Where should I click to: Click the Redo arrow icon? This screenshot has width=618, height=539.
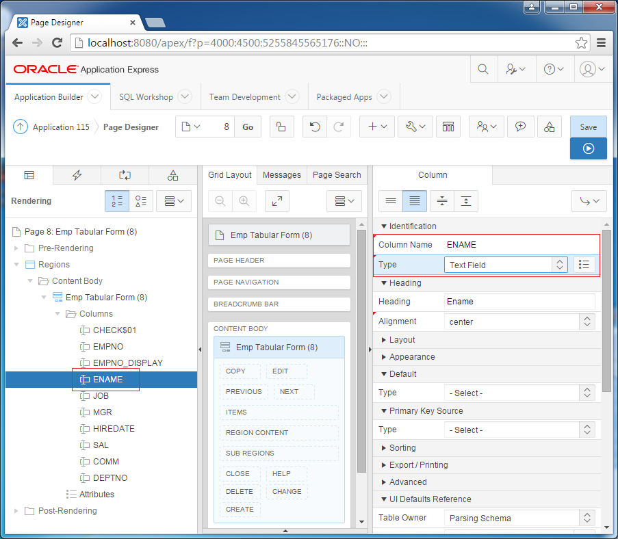tap(339, 127)
